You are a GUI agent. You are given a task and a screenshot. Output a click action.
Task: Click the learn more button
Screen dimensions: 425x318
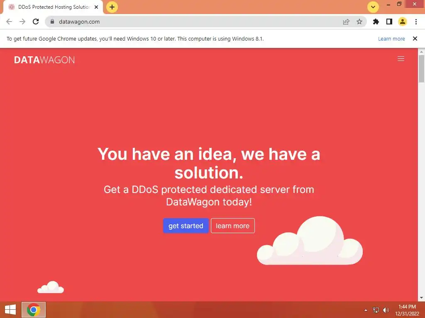232,226
